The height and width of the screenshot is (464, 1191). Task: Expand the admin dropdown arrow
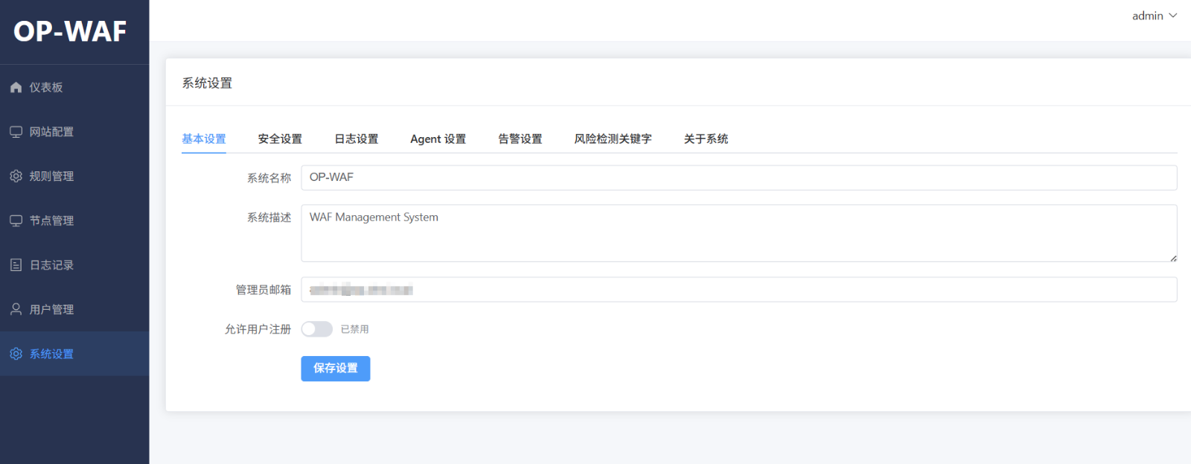pos(1173,16)
